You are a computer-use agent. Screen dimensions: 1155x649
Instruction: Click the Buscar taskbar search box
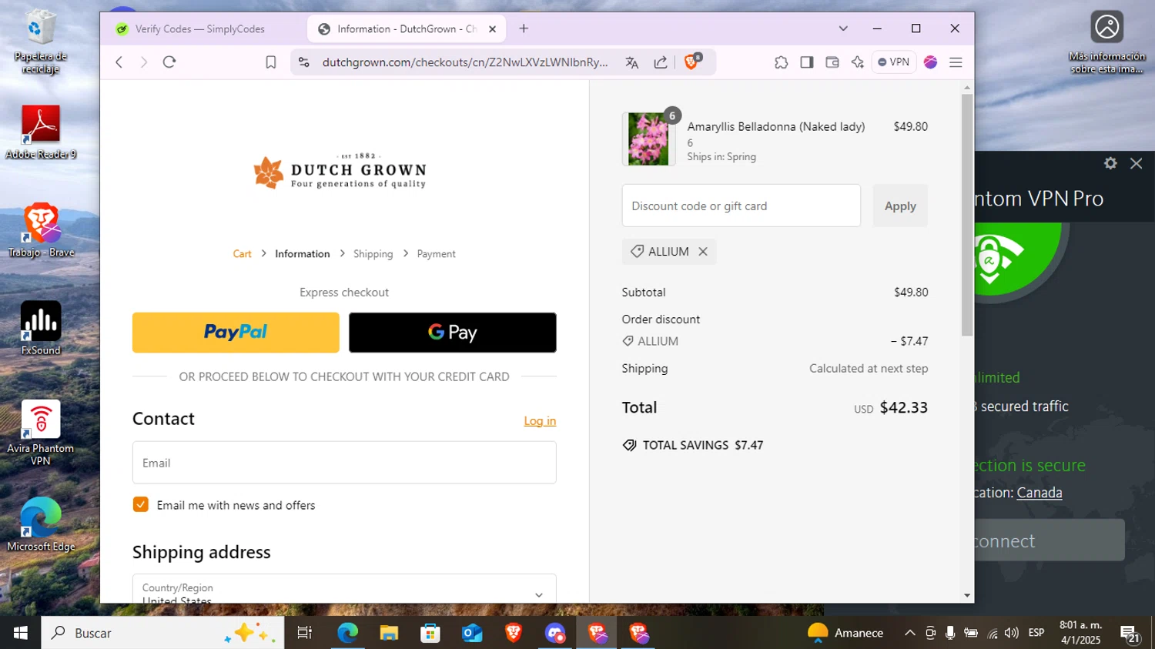coord(162,633)
